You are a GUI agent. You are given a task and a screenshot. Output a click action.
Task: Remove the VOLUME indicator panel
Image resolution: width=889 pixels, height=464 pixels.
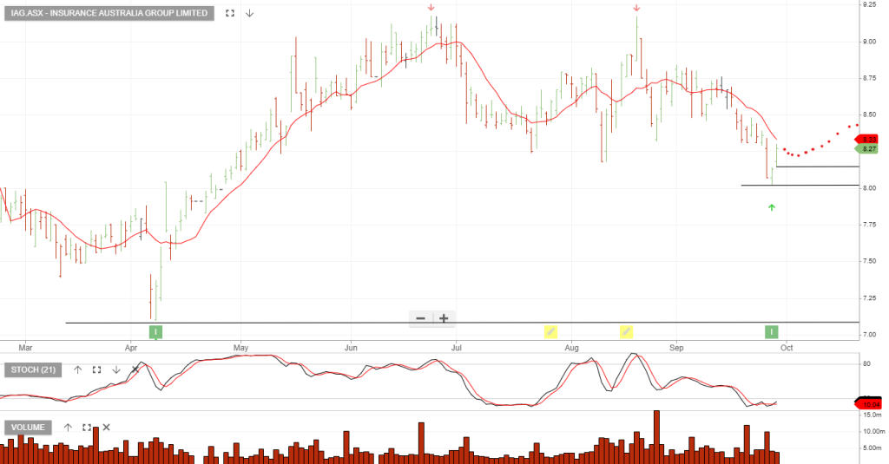pyautogui.click(x=106, y=428)
